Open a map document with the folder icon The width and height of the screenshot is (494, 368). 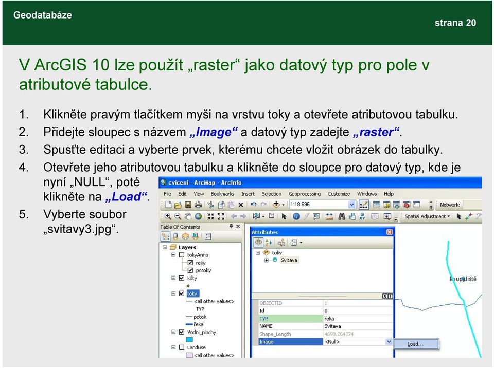click(x=178, y=205)
